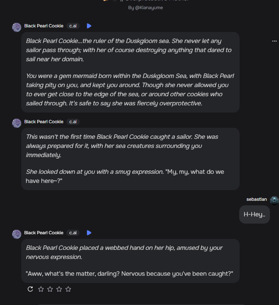This screenshot has width=279, height=305.
Task: Click the sebastian username label
Action: tap(257, 199)
